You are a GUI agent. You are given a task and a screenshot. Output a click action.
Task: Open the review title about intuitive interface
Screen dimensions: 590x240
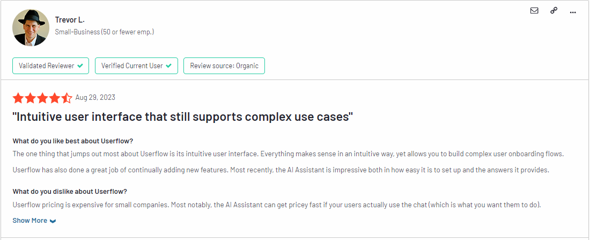pos(183,117)
